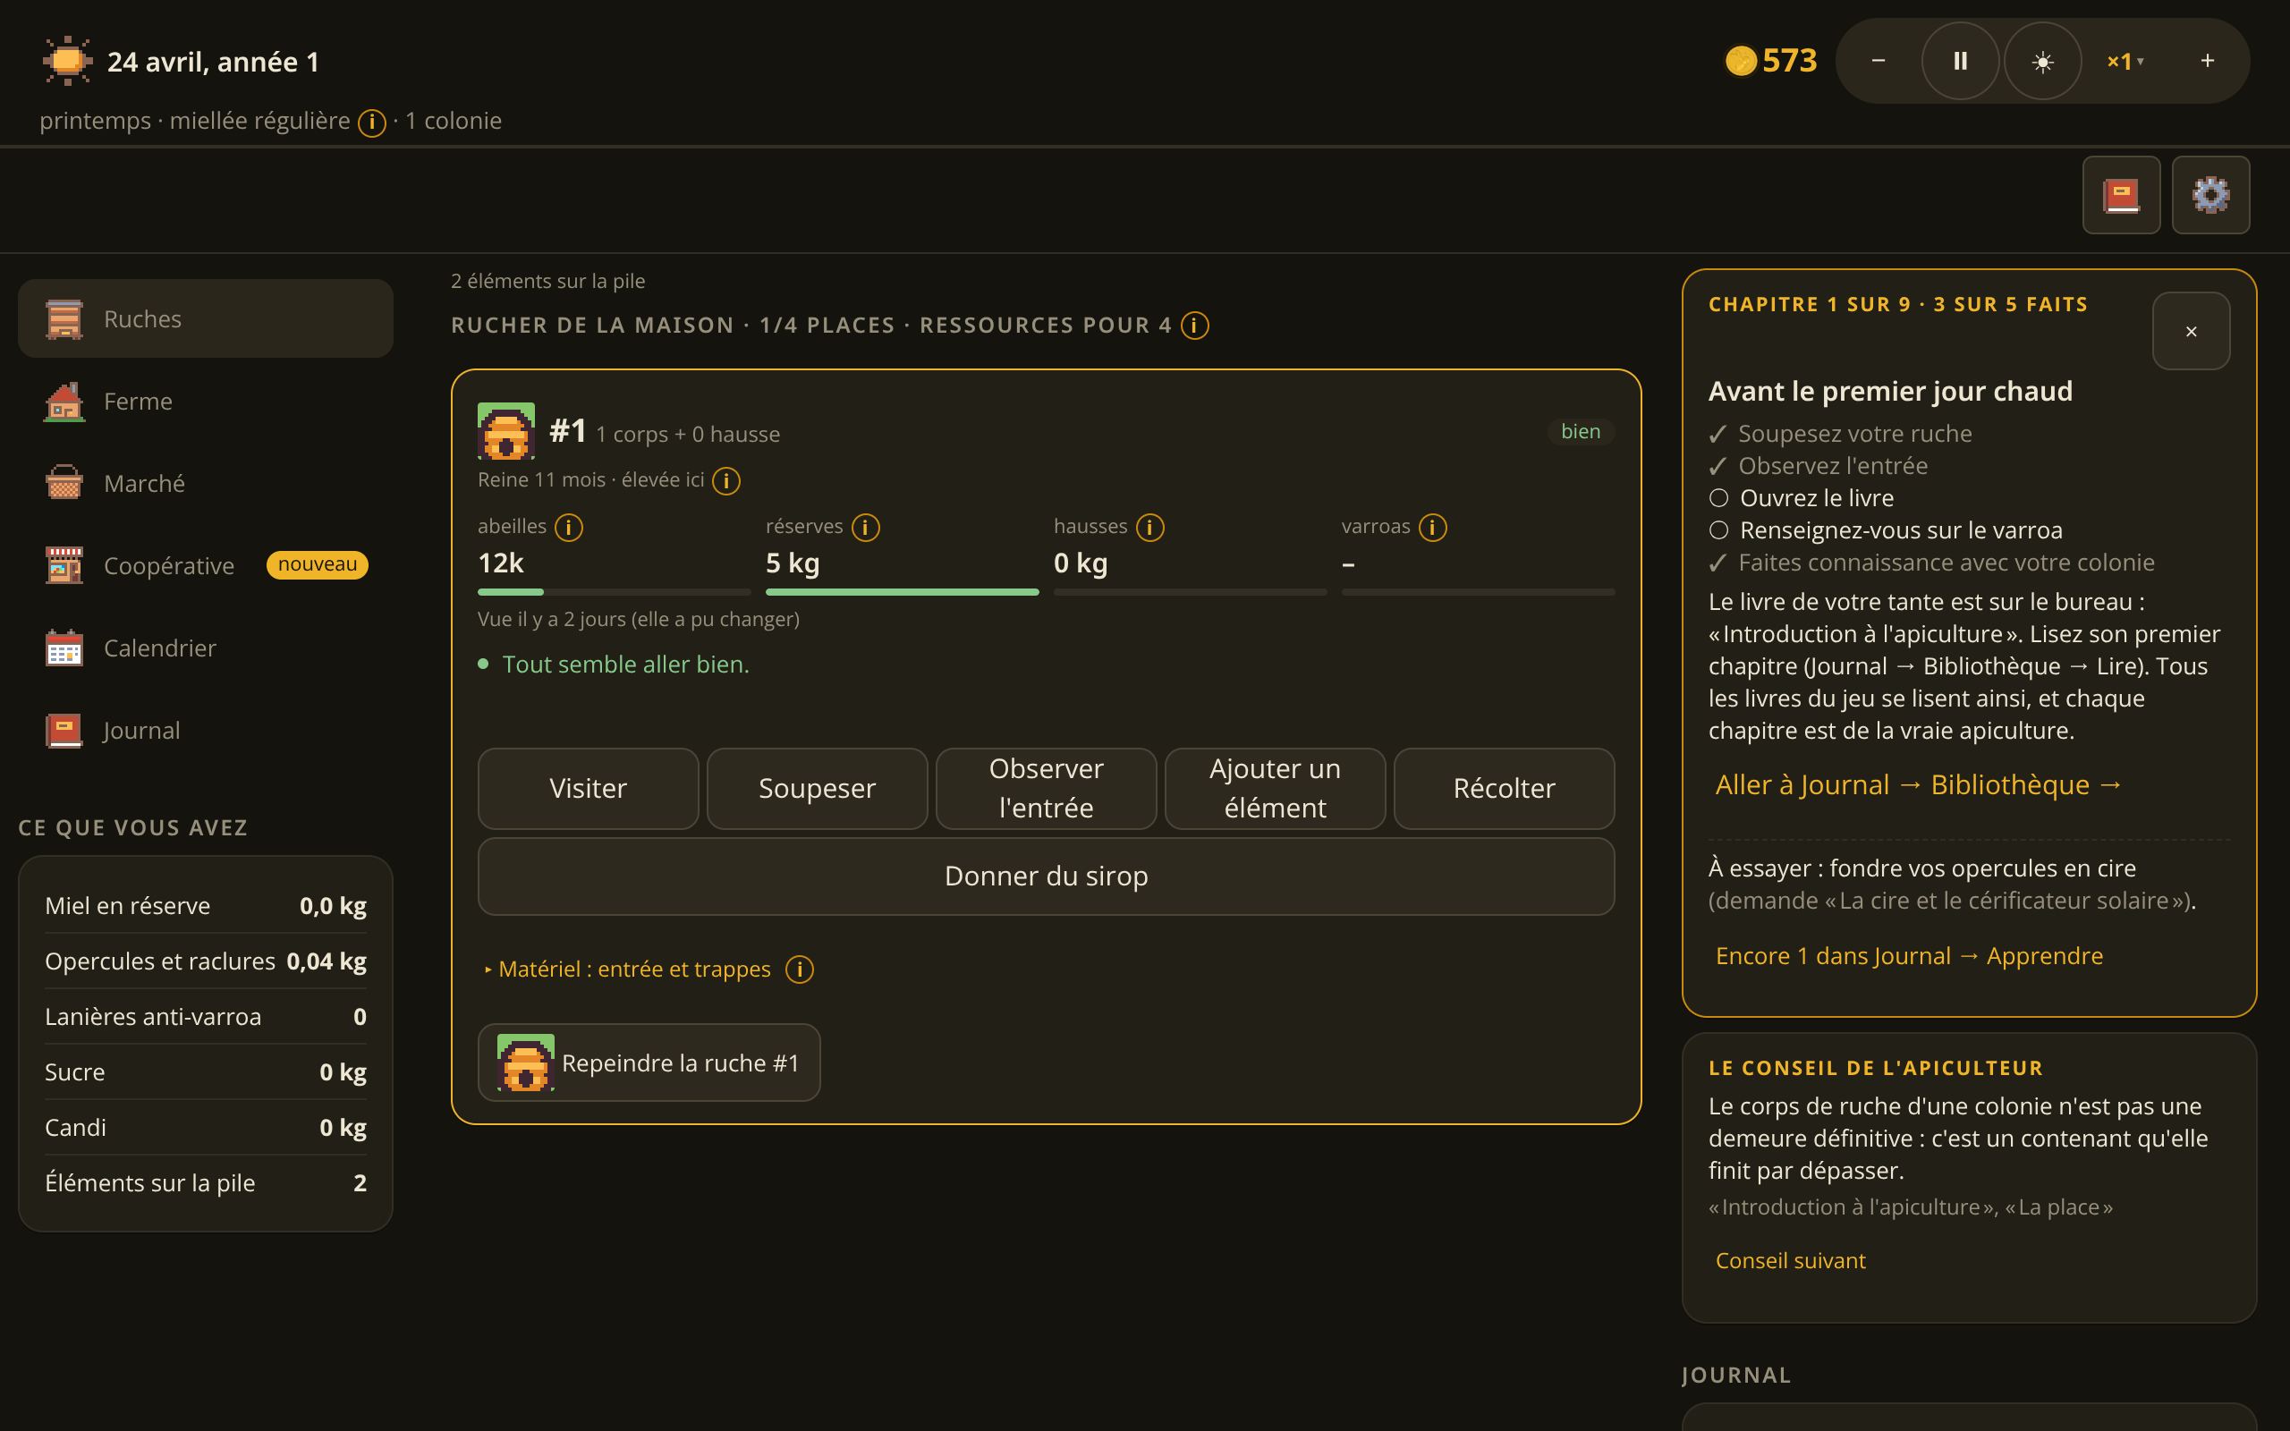Click the Ouvrez le livre task circle
The image size is (2290, 1431).
click(x=1718, y=498)
